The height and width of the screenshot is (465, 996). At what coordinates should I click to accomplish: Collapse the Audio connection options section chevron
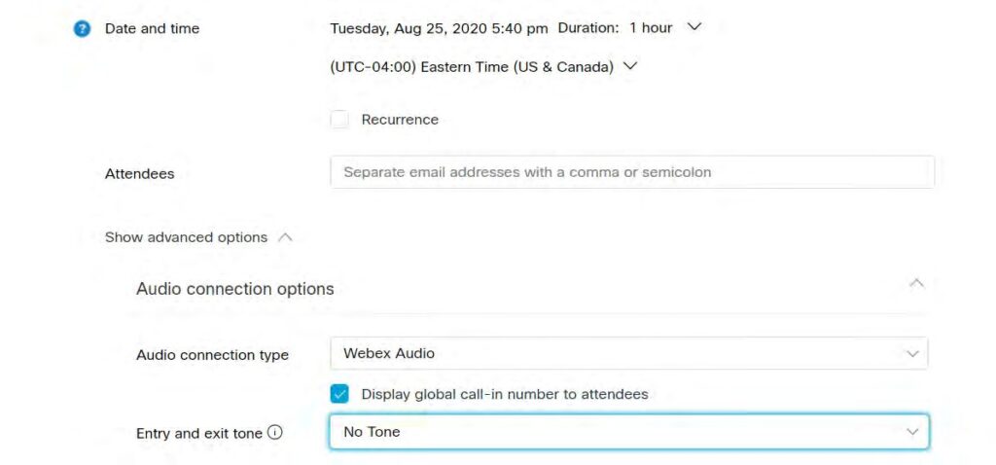[x=915, y=283]
